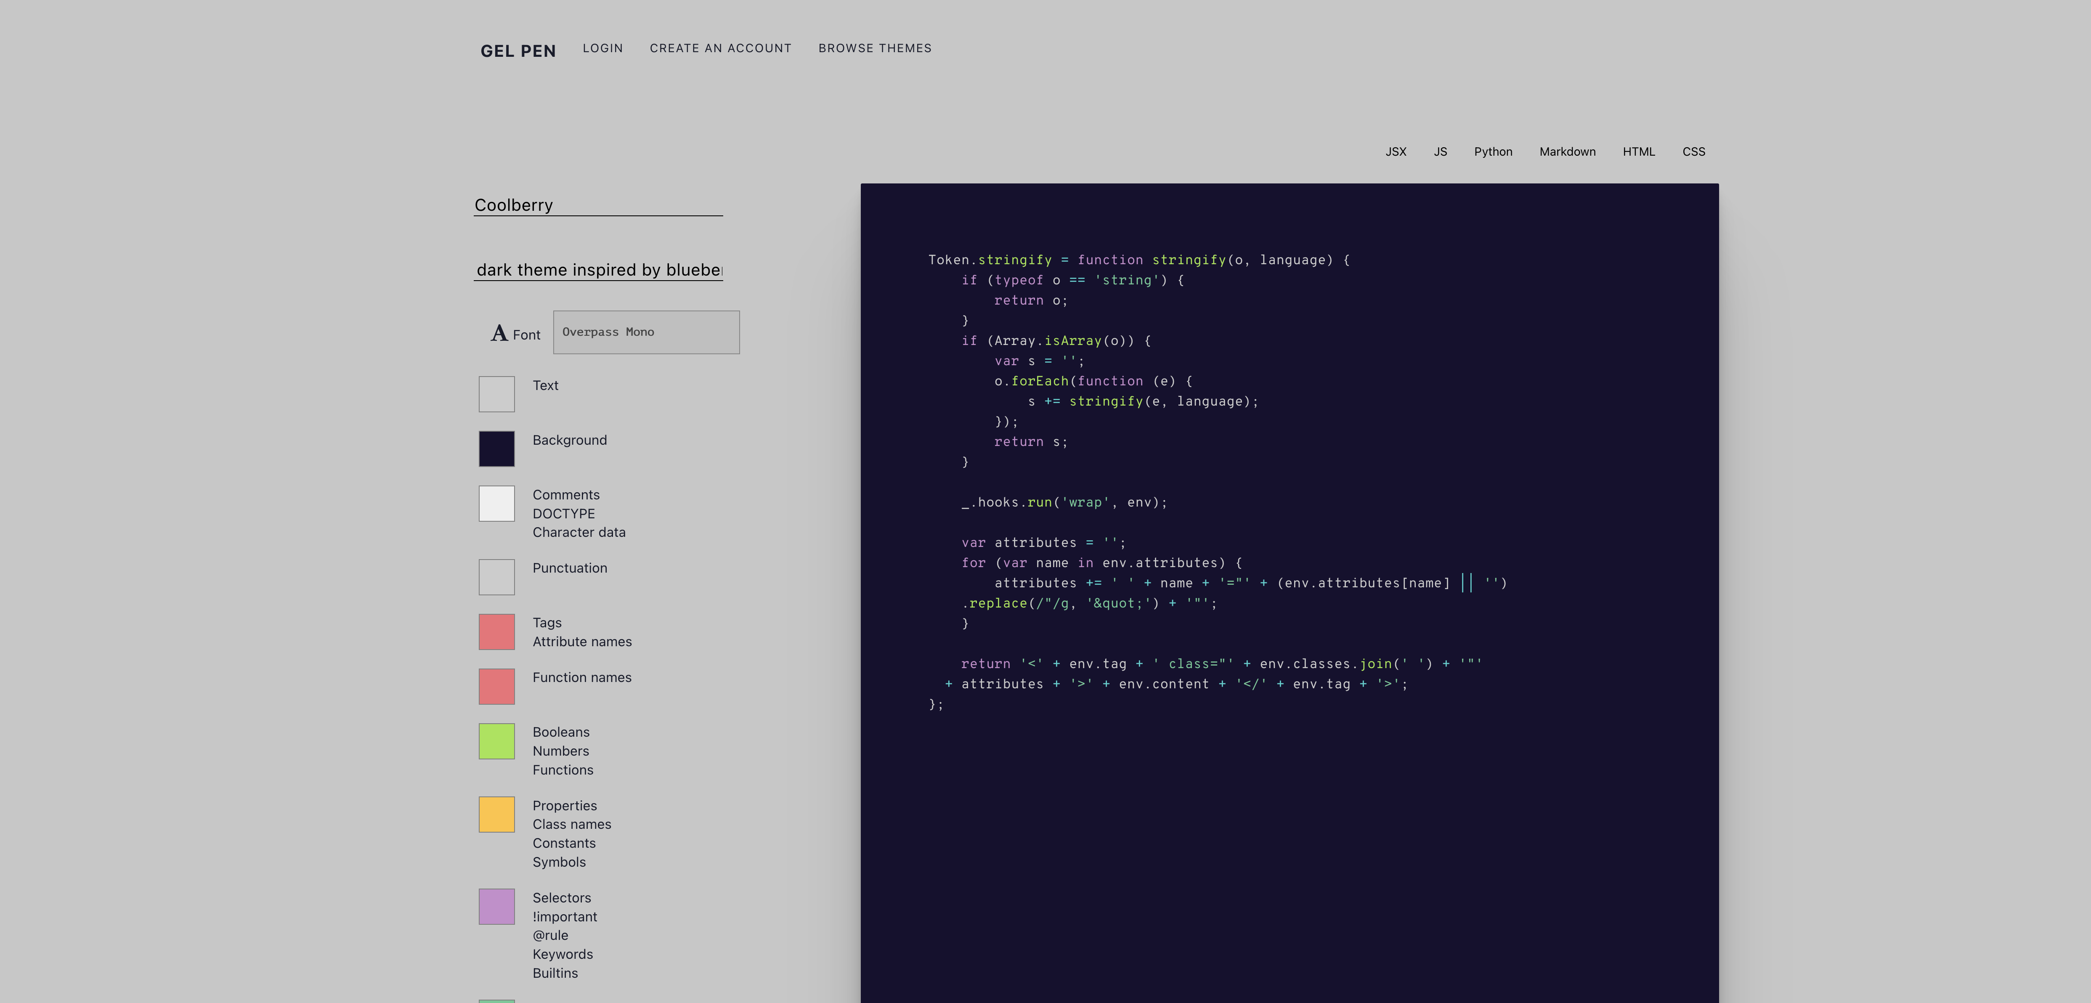Open the Booleans Numbers green swatch

point(497,741)
